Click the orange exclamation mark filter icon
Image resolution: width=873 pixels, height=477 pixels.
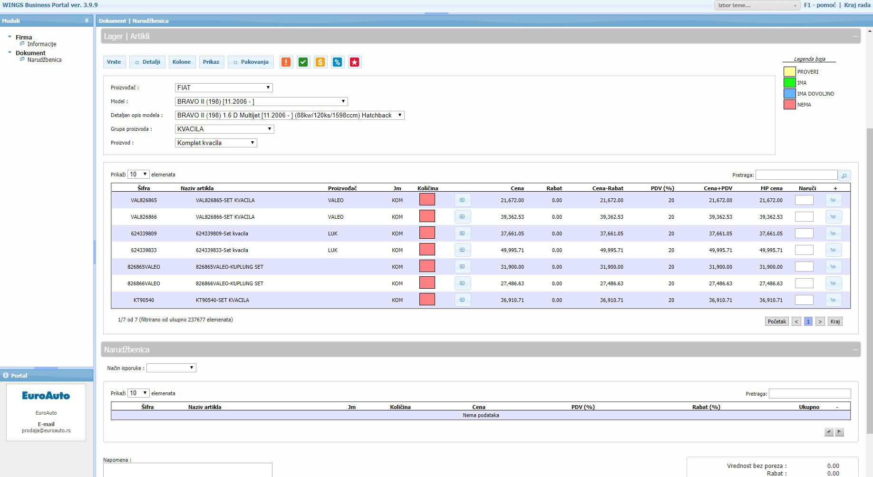[x=286, y=62]
